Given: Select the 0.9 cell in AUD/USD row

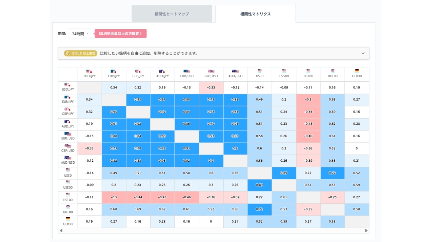Looking at the screenshot, I should tap(211, 161).
